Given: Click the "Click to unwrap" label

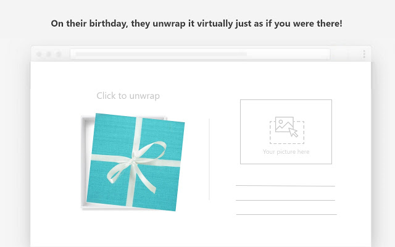Looking at the screenshot, I should (x=128, y=96).
